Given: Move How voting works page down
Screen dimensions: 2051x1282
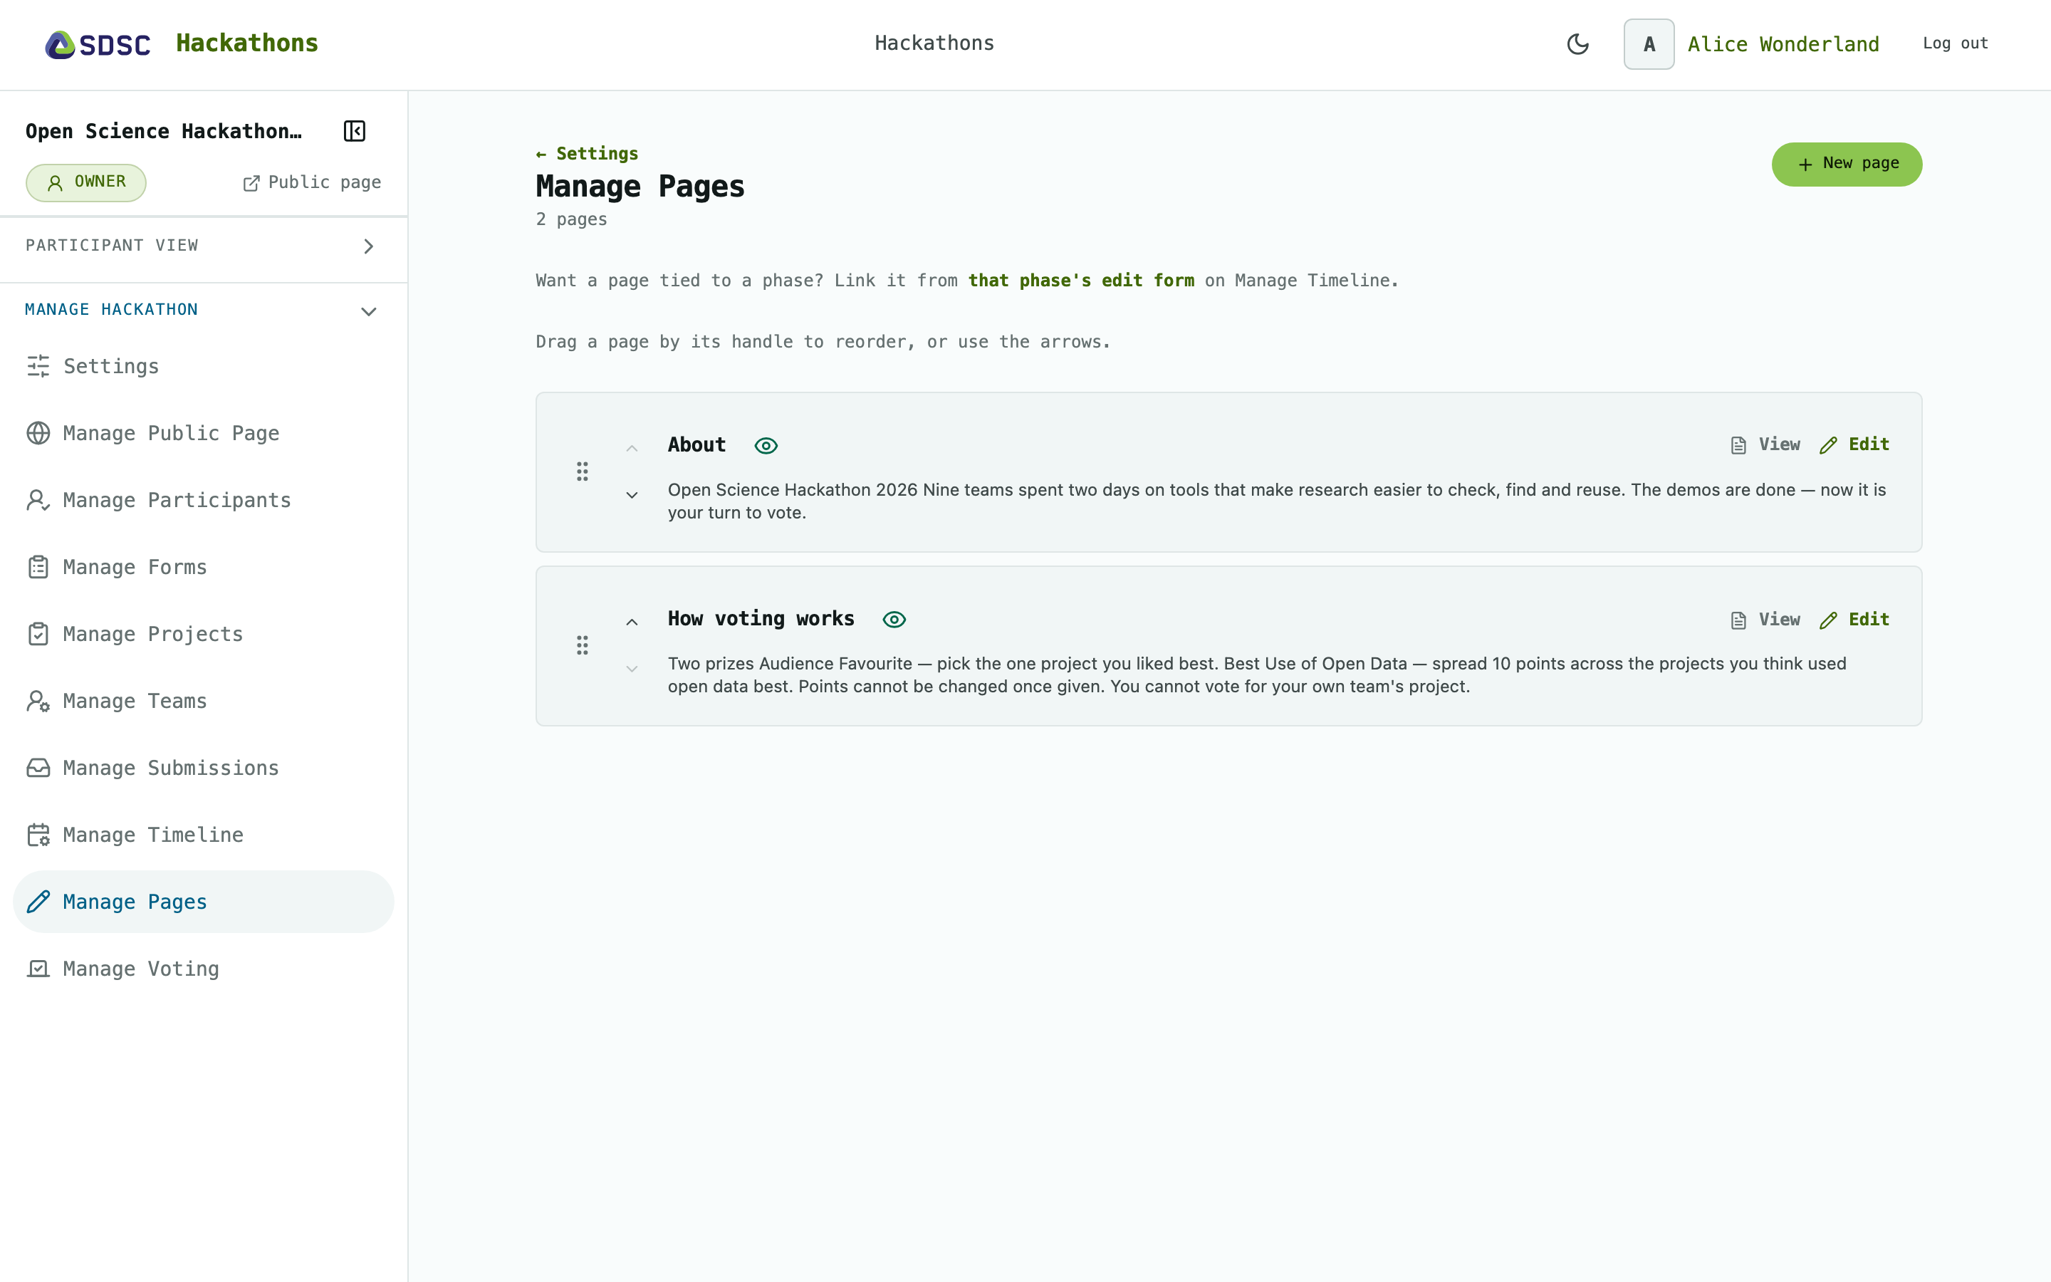Looking at the screenshot, I should 632,669.
